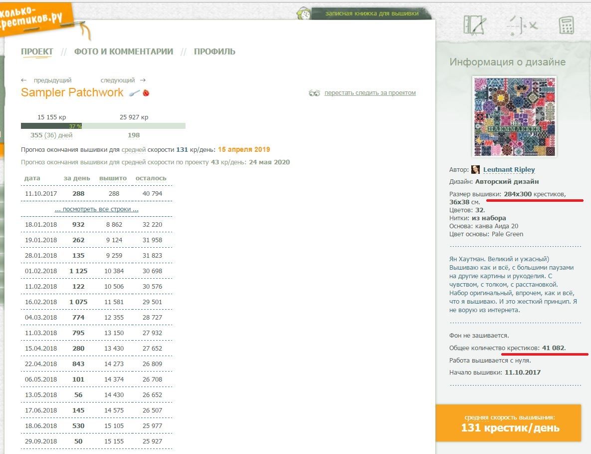Open the ruler and pencil tool icon
Image resolution: width=591 pixels, height=454 pixels.
(x=474, y=24)
